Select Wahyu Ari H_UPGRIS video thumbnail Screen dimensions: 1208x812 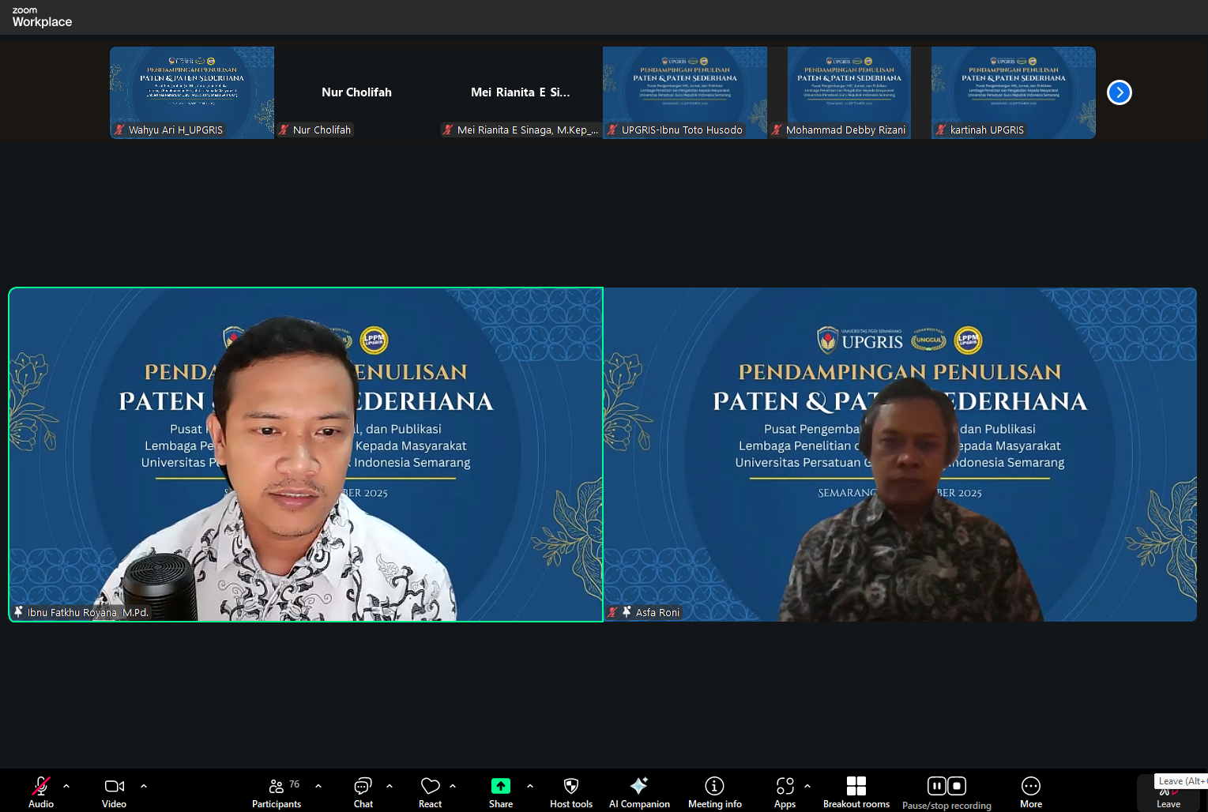(x=192, y=92)
